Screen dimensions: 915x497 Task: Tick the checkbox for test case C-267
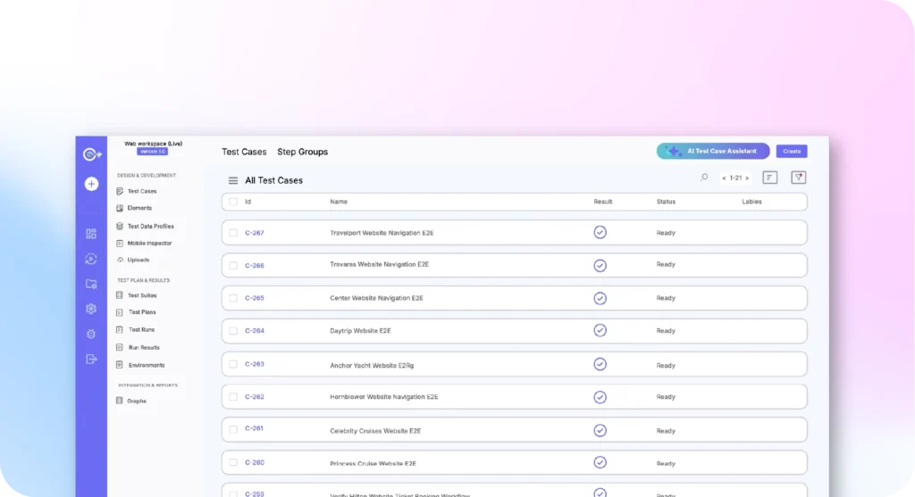(x=233, y=233)
